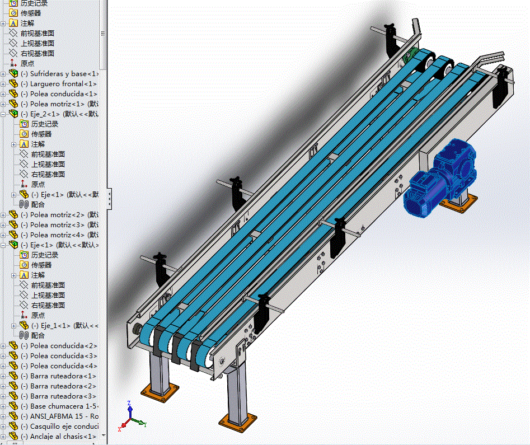Click the top-level 注解 annotations icon
530x445 pixels.
[x=13, y=23]
